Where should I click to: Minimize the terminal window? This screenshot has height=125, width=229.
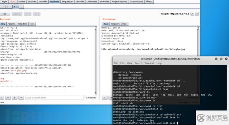216,59
